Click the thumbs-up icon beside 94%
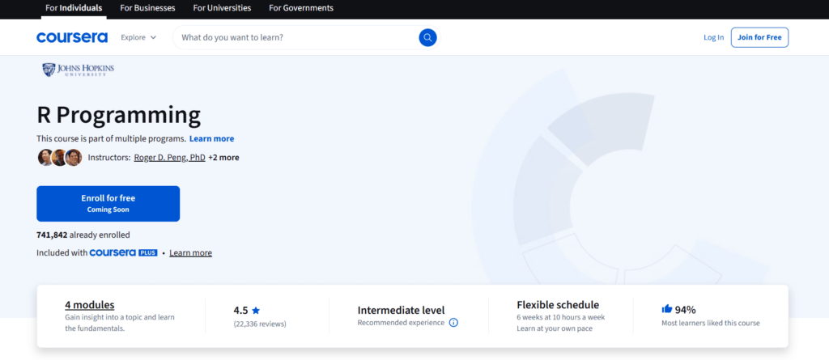This screenshot has width=829, height=360. 667,309
